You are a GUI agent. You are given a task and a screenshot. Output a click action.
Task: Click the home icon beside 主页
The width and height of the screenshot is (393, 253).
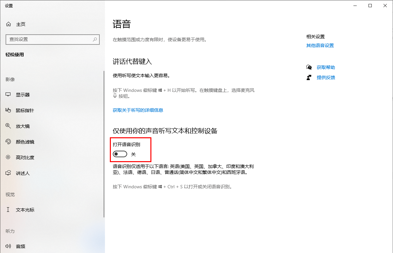pos(9,24)
